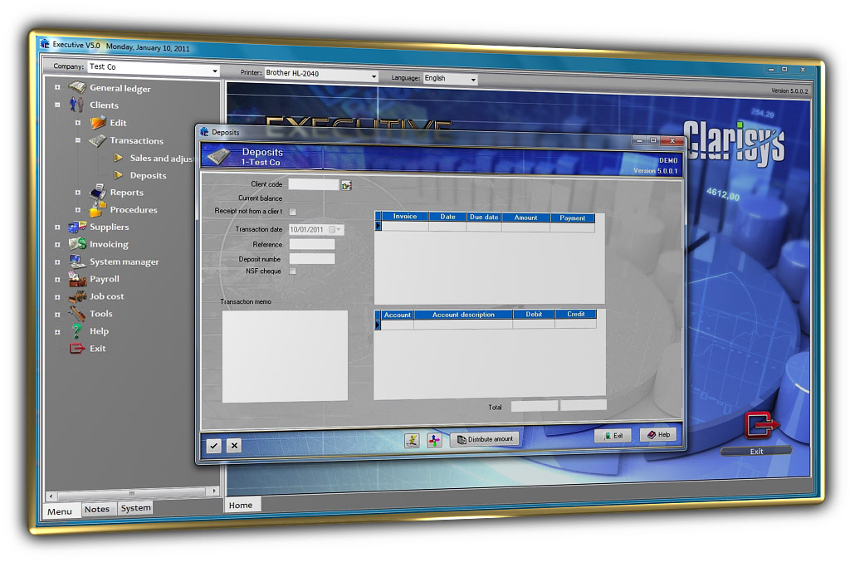Collapse the Clients tree node

point(57,105)
